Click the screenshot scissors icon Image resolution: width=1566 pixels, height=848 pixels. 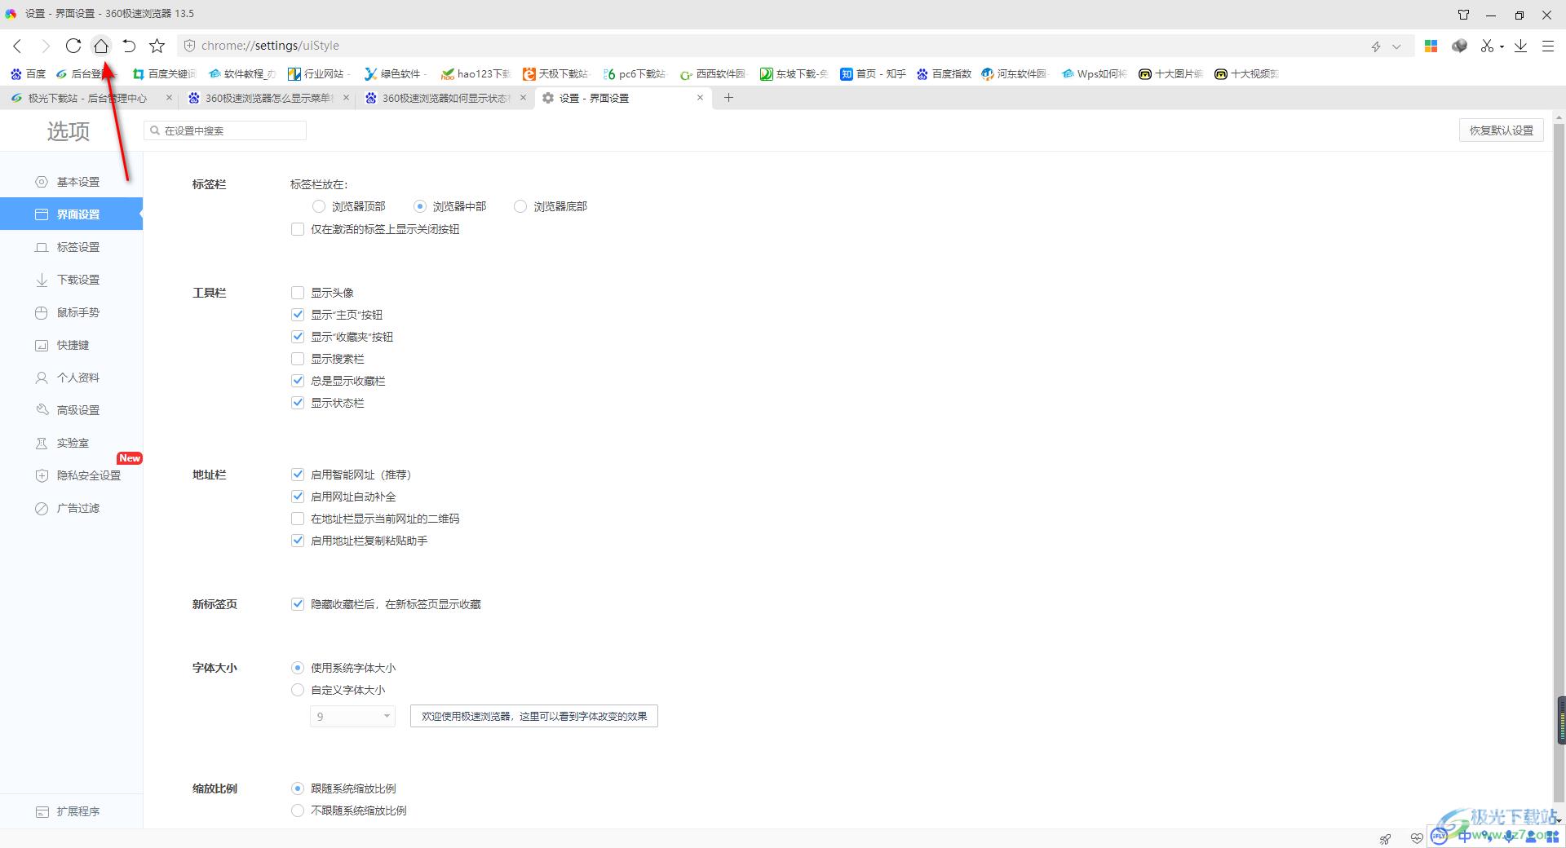[x=1487, y=46]
